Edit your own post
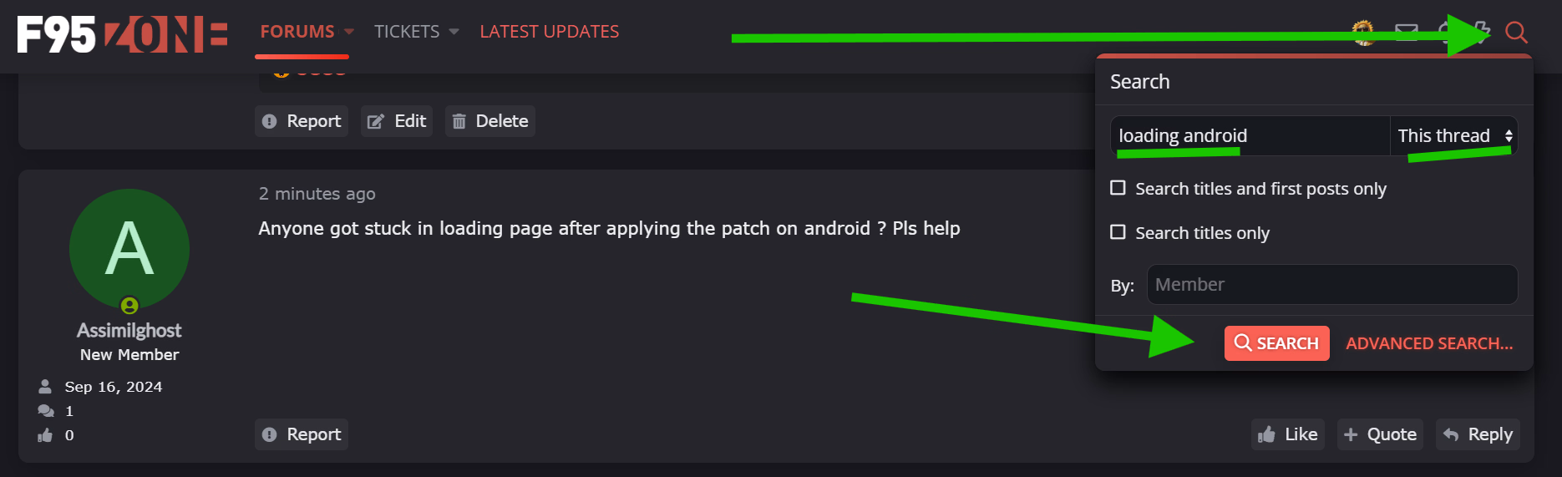 click(397, 121)
